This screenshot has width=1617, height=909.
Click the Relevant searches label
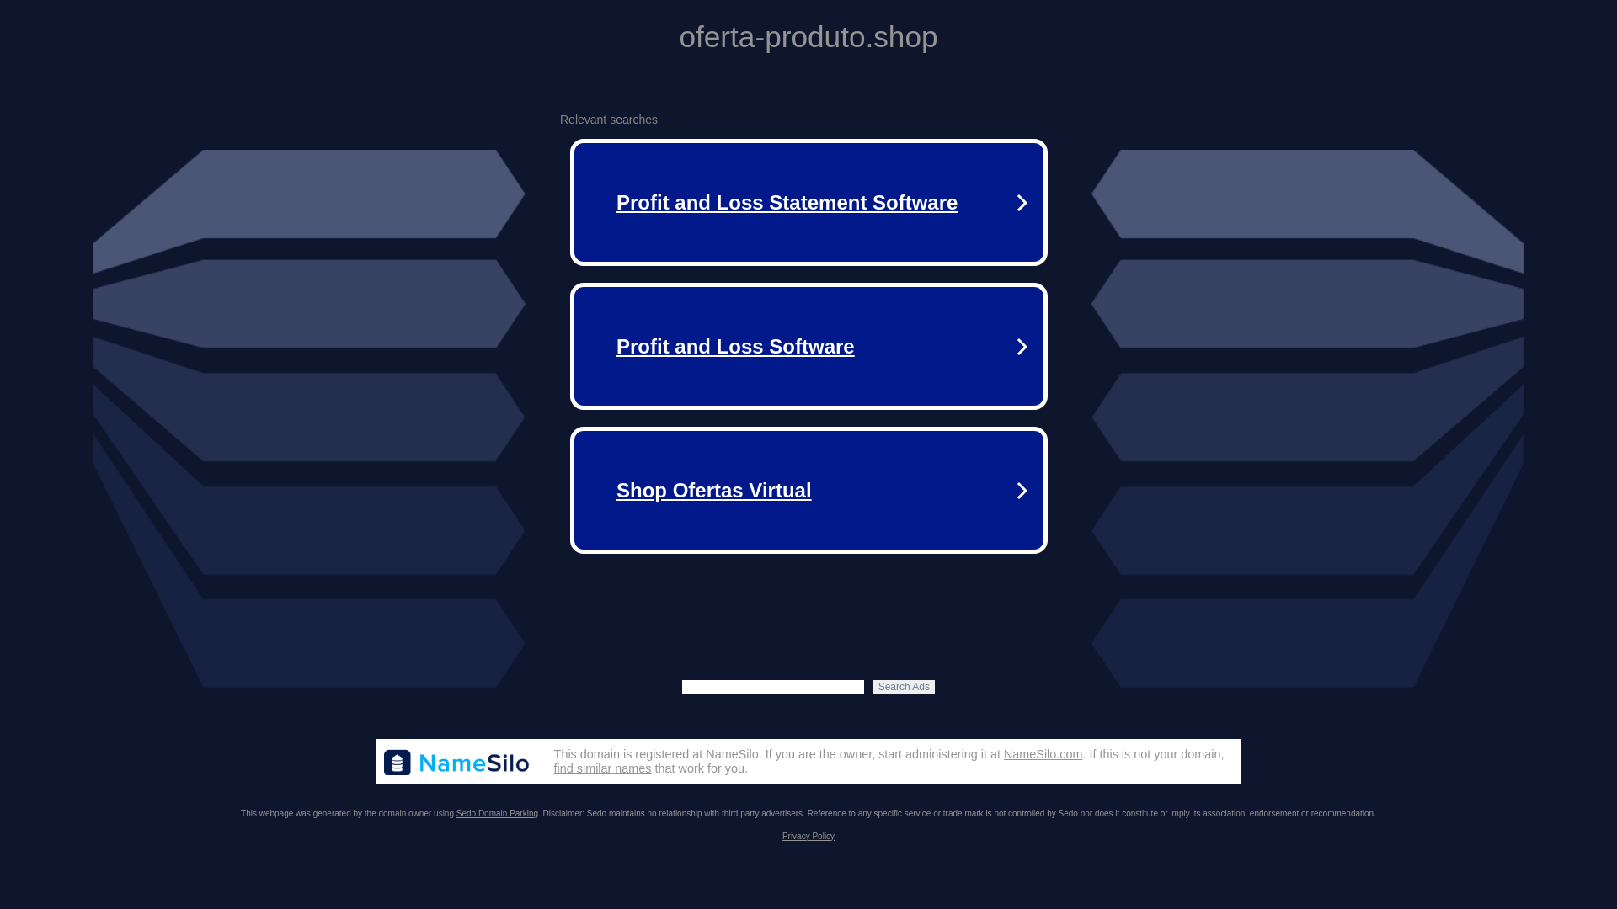pos(608,120)
